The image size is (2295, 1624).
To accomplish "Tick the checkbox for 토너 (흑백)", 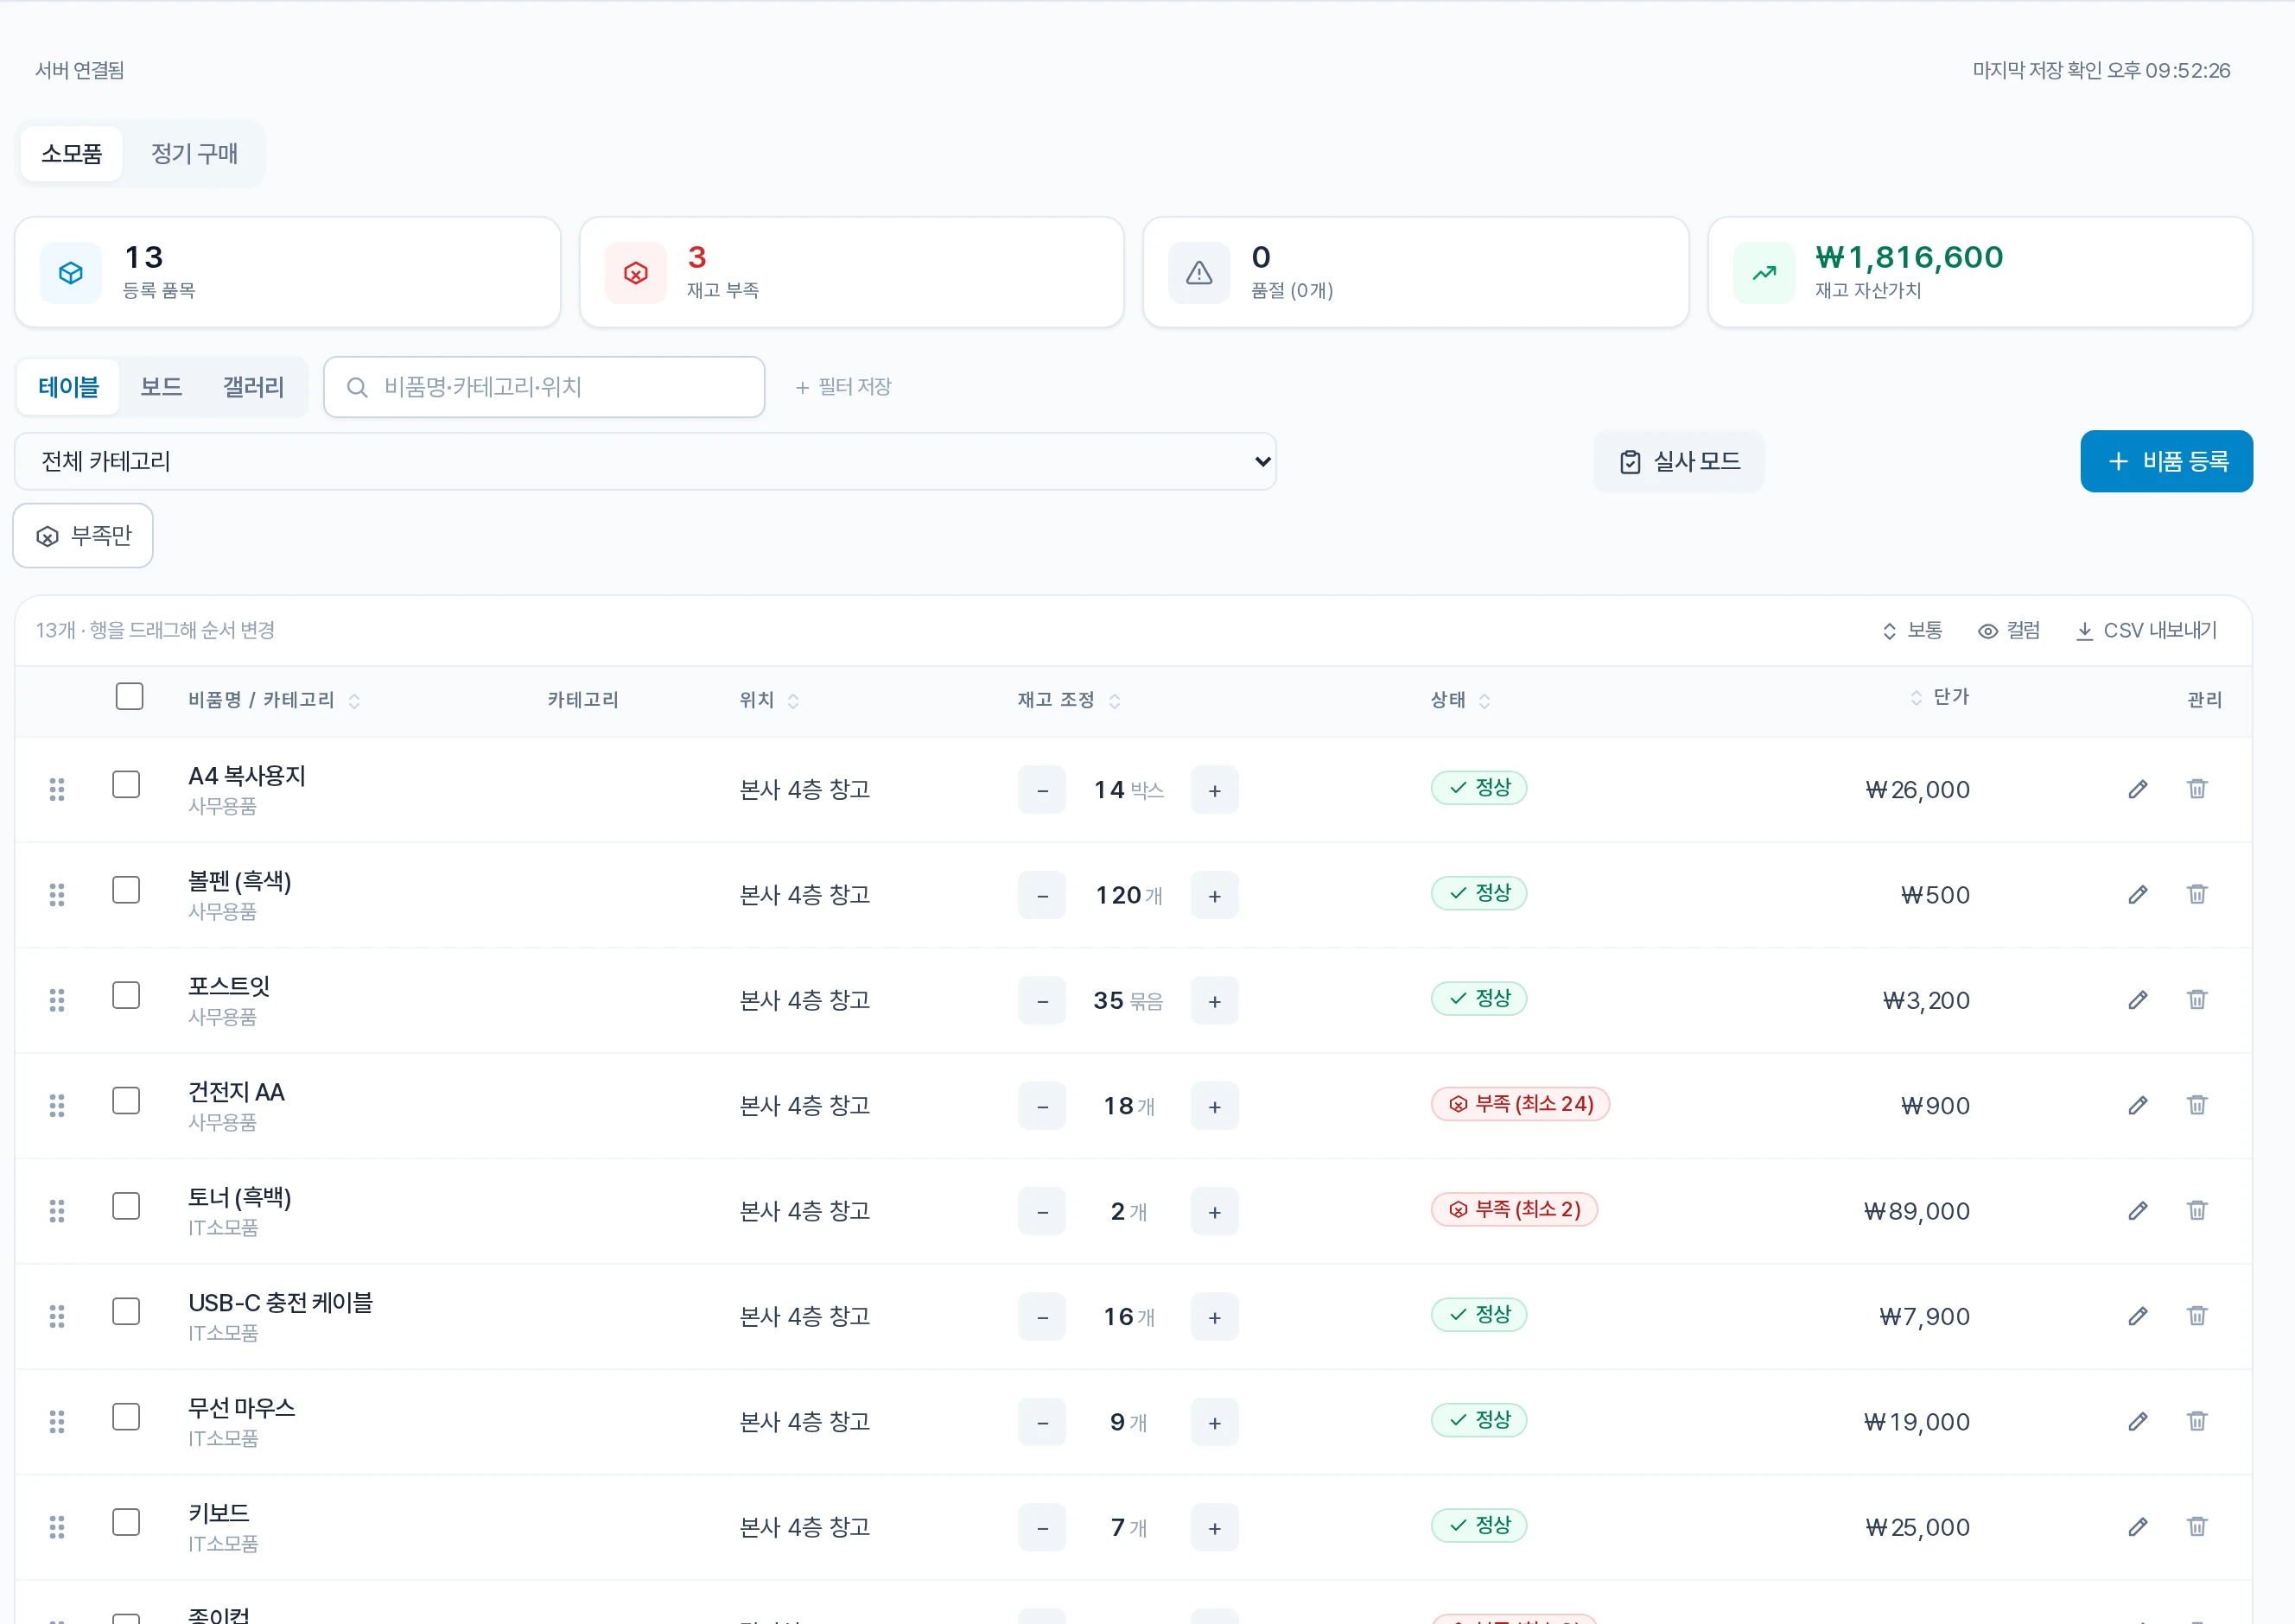I will pos(126,1206).
